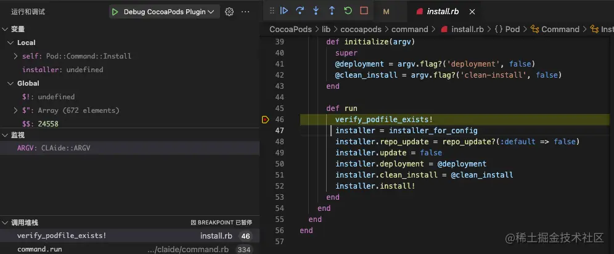Screen dimensions: 614x254
Task: Click line number badge 334 in call stack
Action: pyautogui.click(x=244, y=250)
